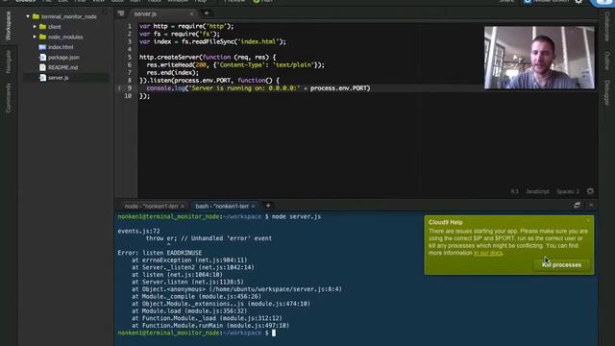Close the node - "nonken1-terr terminal tab

(183, 206)
